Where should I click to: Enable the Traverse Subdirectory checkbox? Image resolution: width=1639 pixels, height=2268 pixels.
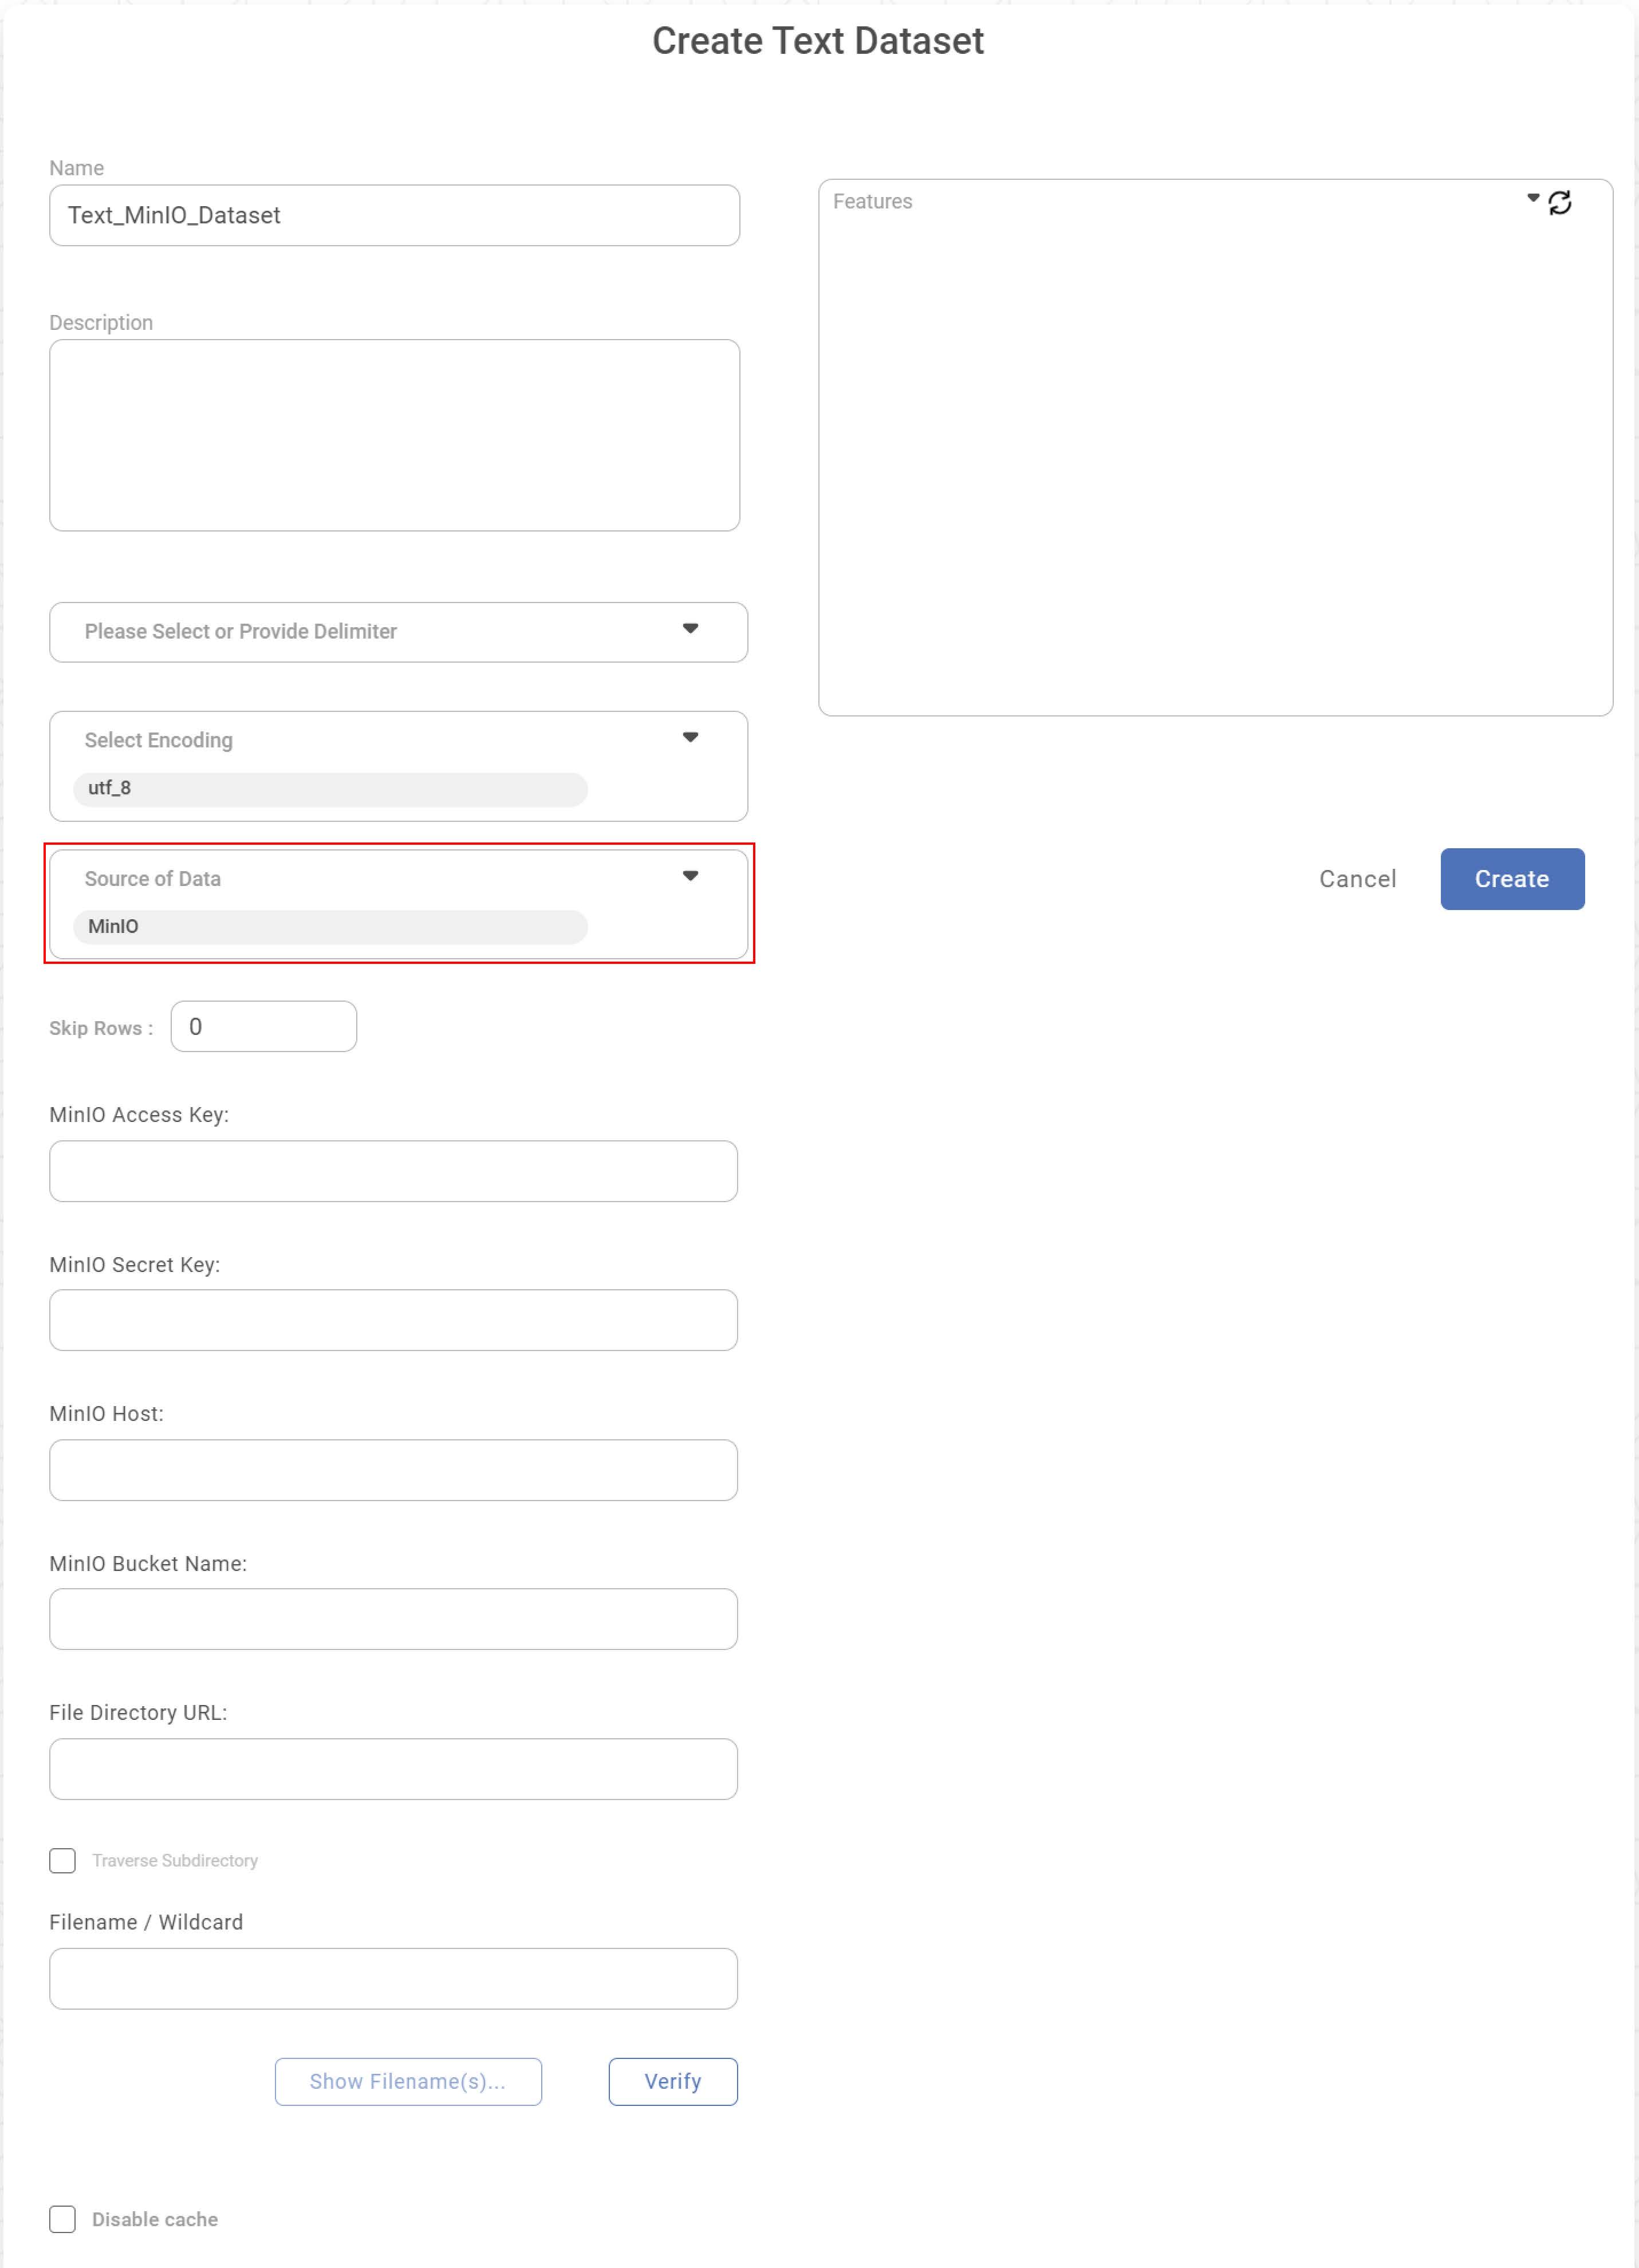tap(63, 1860)
